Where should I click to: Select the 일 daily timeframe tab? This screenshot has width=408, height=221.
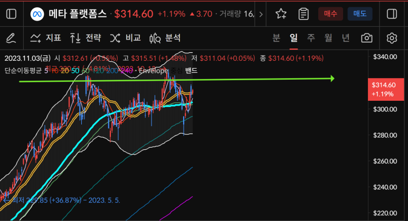pos(293,38)
